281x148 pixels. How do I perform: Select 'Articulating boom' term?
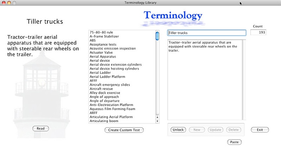pyautogui.click(x=104, y=121)
